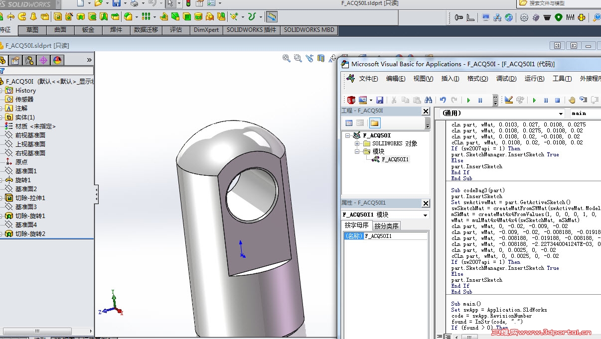Click the View Code icon in project pane
Screen dimensions: 601x339
tap(349, 123)
